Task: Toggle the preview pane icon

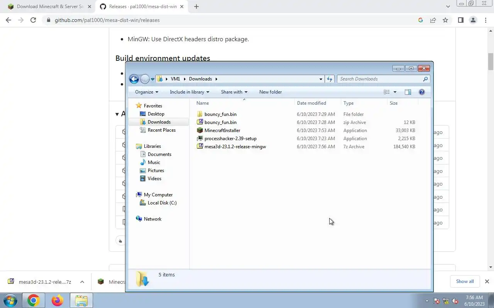Action: 408,92
